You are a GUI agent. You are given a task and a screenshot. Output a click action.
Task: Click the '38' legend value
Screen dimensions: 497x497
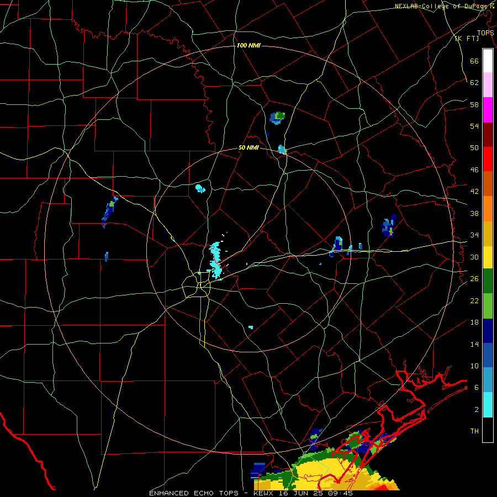pyautogui.click(x=474, y=213)
